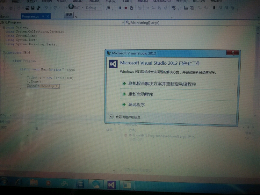Click the t.Show() code line

point(35,82)
